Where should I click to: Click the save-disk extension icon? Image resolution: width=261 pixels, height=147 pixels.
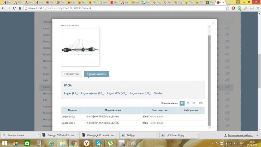click(x=252, y=8)
